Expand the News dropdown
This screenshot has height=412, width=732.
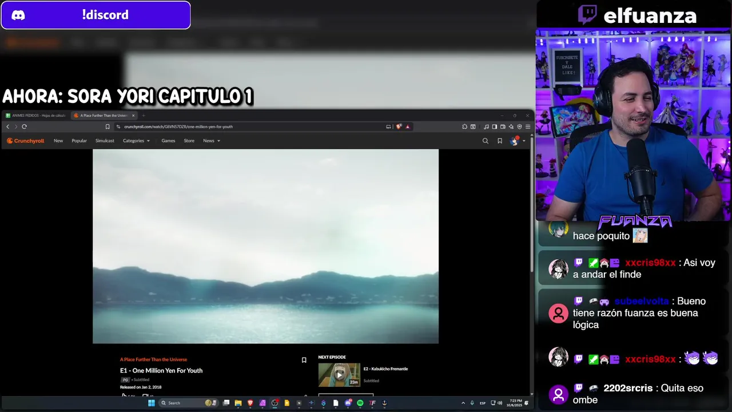click(x=212, y=141)
